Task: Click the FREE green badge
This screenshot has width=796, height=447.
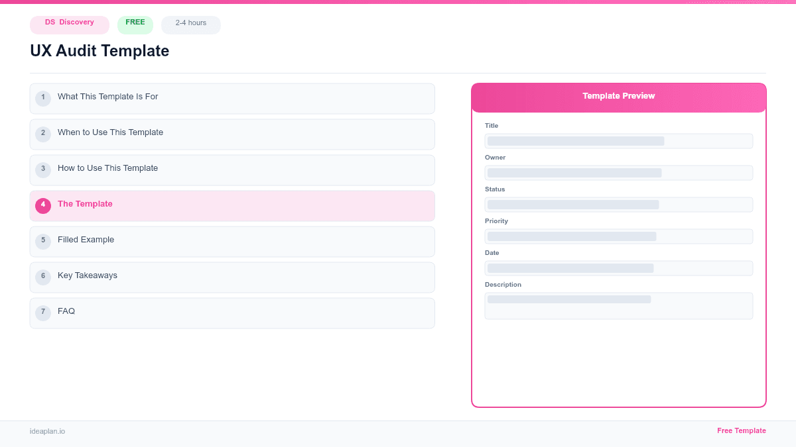Action: (x=135, y=22)
